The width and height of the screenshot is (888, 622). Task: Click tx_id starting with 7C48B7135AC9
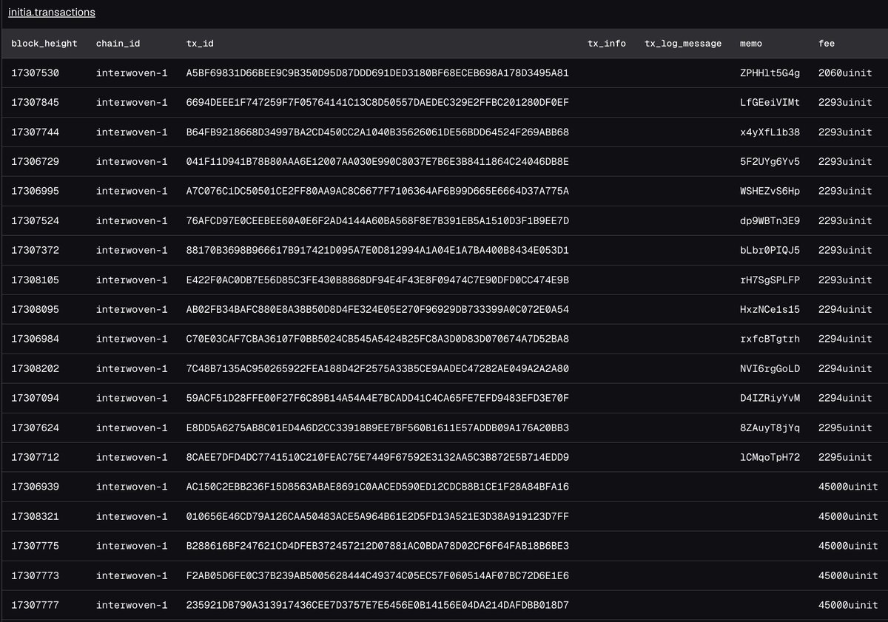[x=377, y=369]
